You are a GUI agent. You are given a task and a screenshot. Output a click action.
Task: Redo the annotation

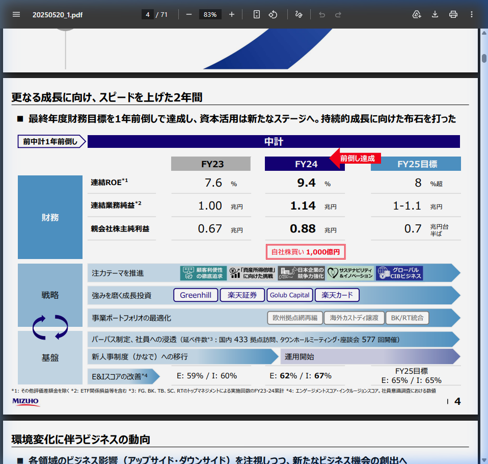point(338,14)
